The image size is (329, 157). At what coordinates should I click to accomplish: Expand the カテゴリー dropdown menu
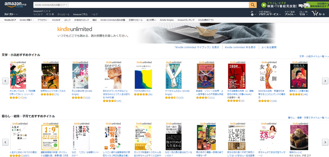coord(11,14)
